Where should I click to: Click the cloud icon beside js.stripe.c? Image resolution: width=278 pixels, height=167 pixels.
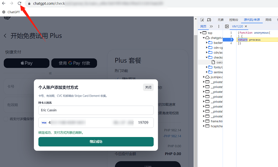click(207, 77)
